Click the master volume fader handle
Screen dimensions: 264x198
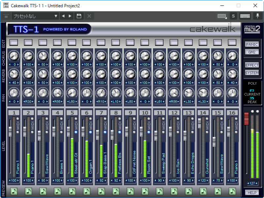point(247,119)
